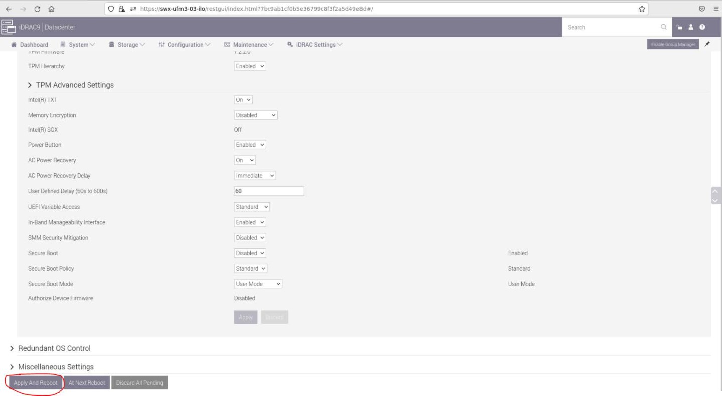Open the Intel(R) TXT On dropdown
Screen dimensions: 722x396
click(x=244, y=100)
